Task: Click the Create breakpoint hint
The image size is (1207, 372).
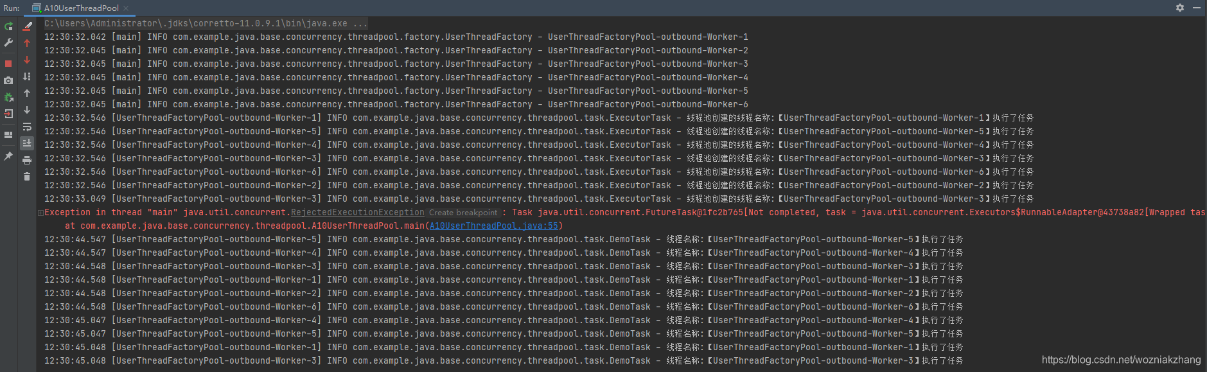Action: point(463,213)
